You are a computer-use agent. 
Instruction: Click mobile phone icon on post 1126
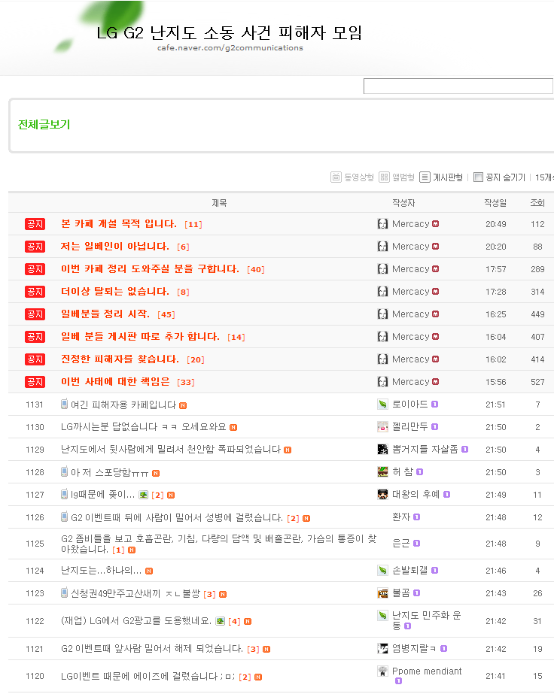(65, 517)
